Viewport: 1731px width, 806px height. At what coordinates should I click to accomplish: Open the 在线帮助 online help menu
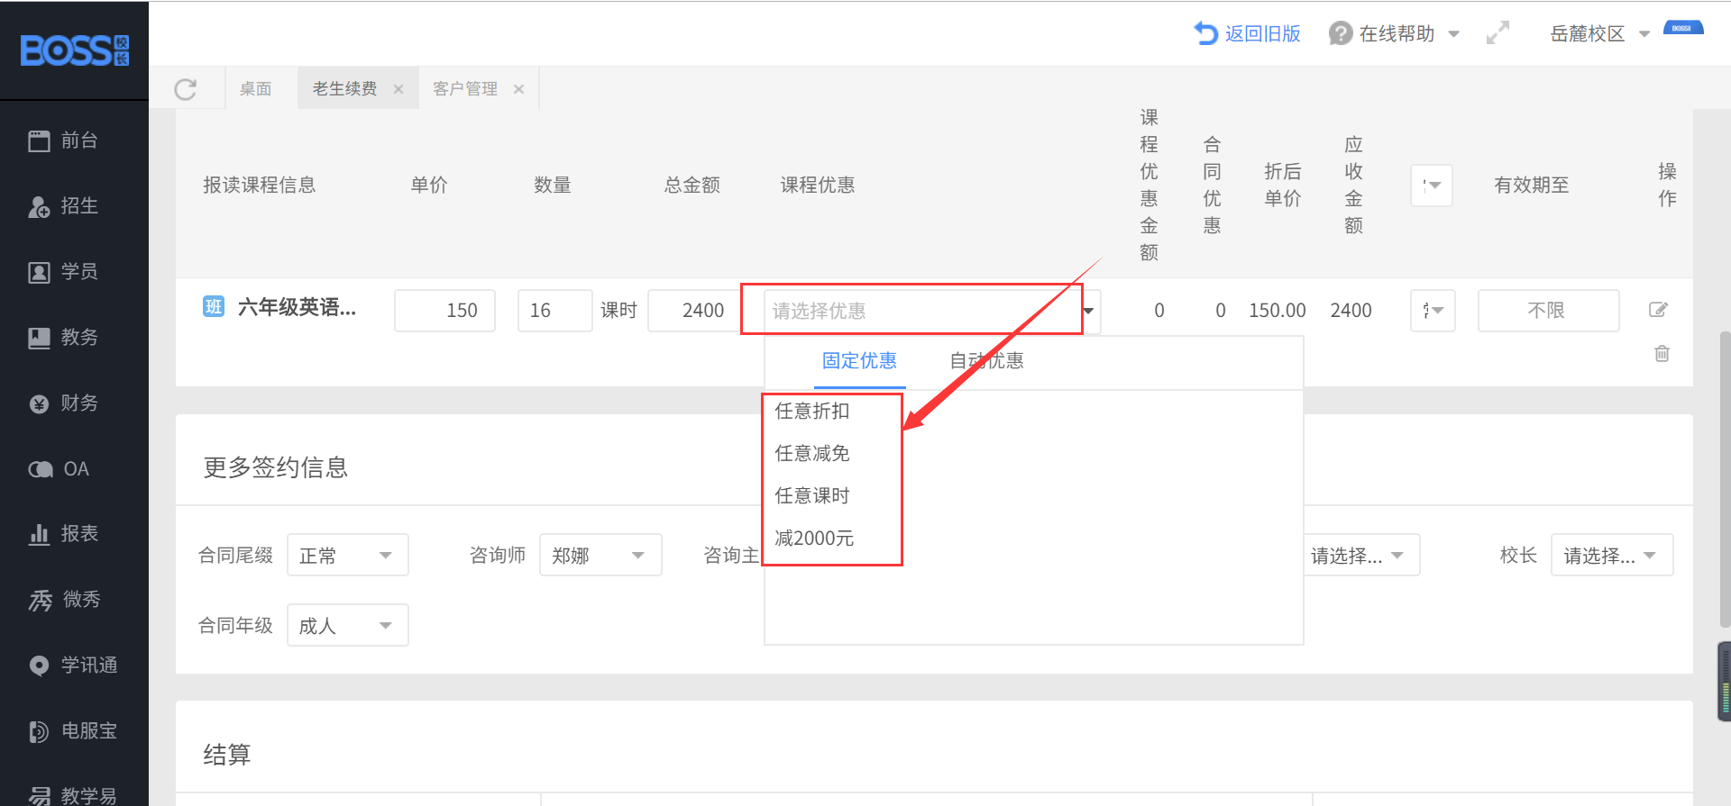[1394, 34]
